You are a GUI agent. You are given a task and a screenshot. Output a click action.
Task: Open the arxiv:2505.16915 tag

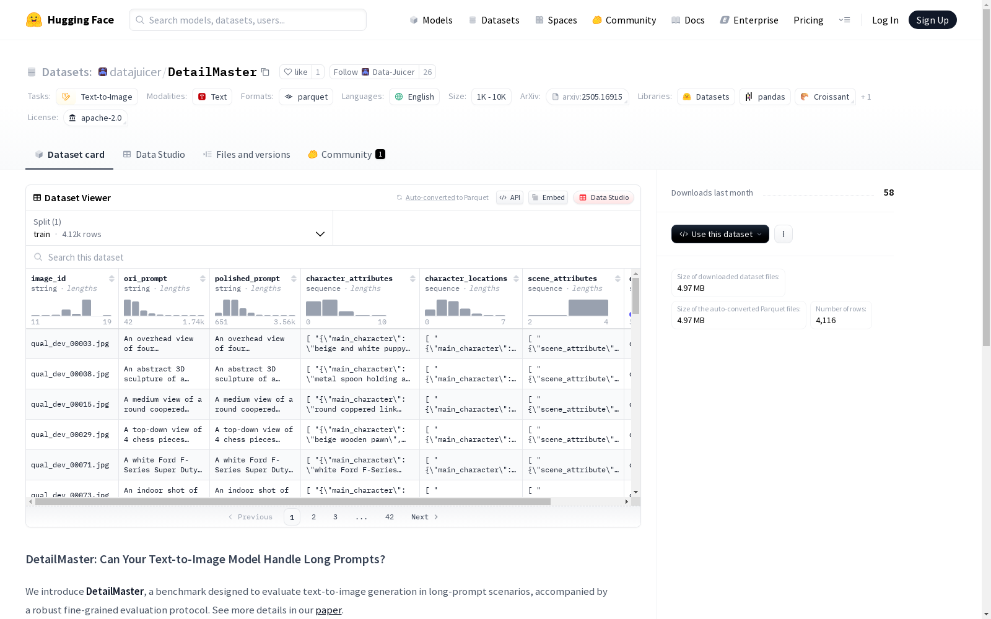pos(587,97)
